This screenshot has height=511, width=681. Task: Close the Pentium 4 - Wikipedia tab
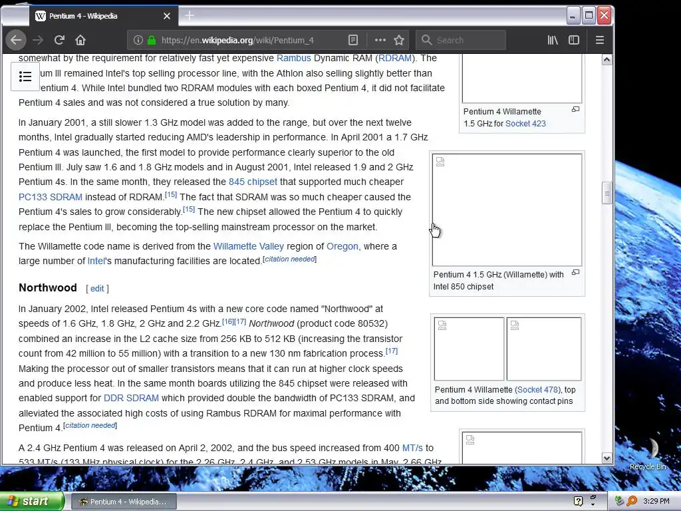pos(167,16)
